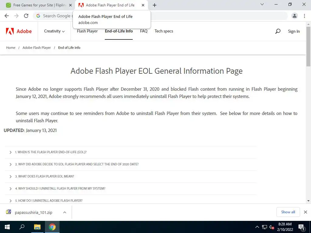Open the FAQ nav item
Screen dimensions: 311x233
[144, 31]
